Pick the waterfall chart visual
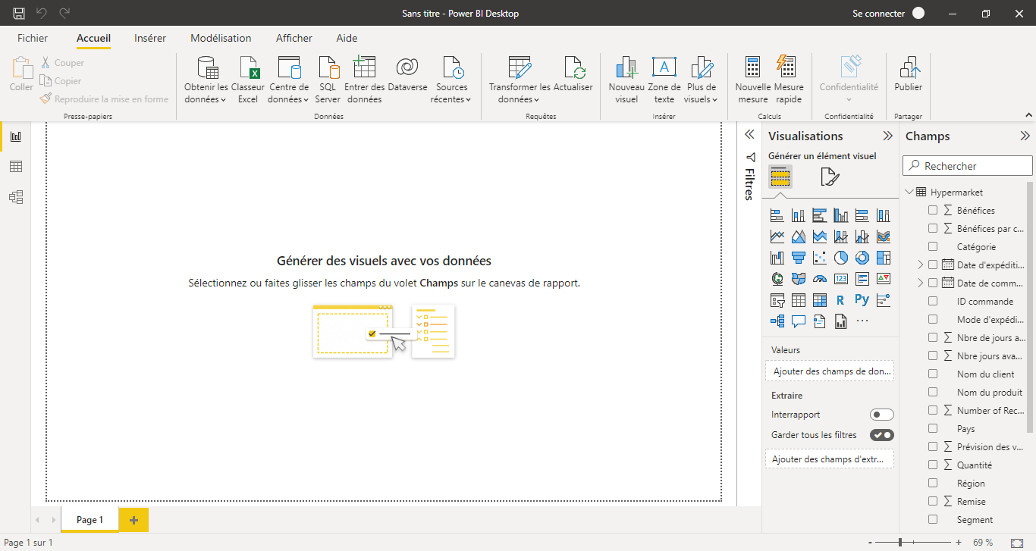 [777, 258]
